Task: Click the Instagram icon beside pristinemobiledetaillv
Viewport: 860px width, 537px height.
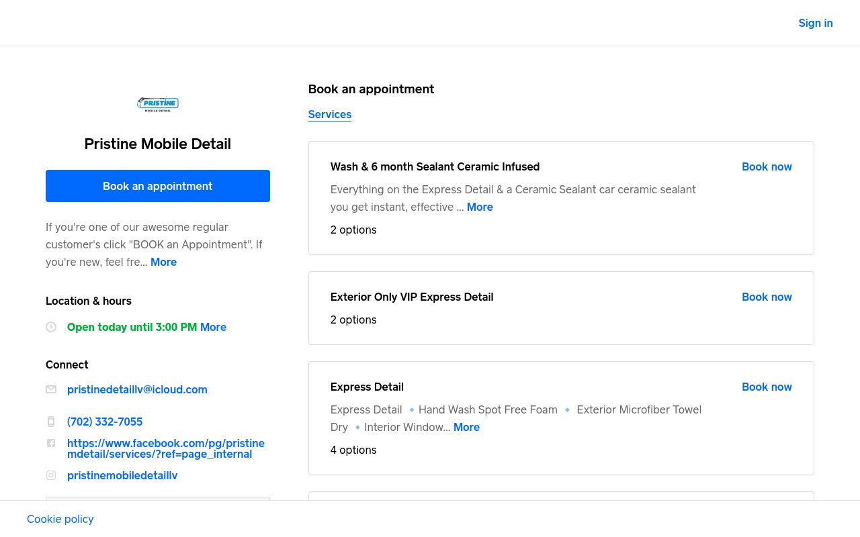Action: coord(51,475)
